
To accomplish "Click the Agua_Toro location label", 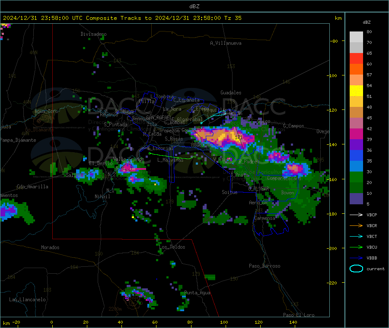I will pyautogui.click(x=46, y=111).
